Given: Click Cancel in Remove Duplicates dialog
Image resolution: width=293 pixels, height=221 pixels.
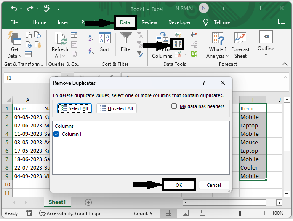Looking at the screenshot, I should pyautogui.click(x=214, y=185).
